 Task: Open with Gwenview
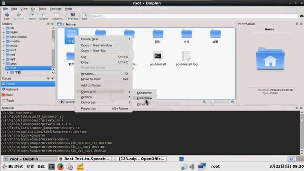point(144,98)
